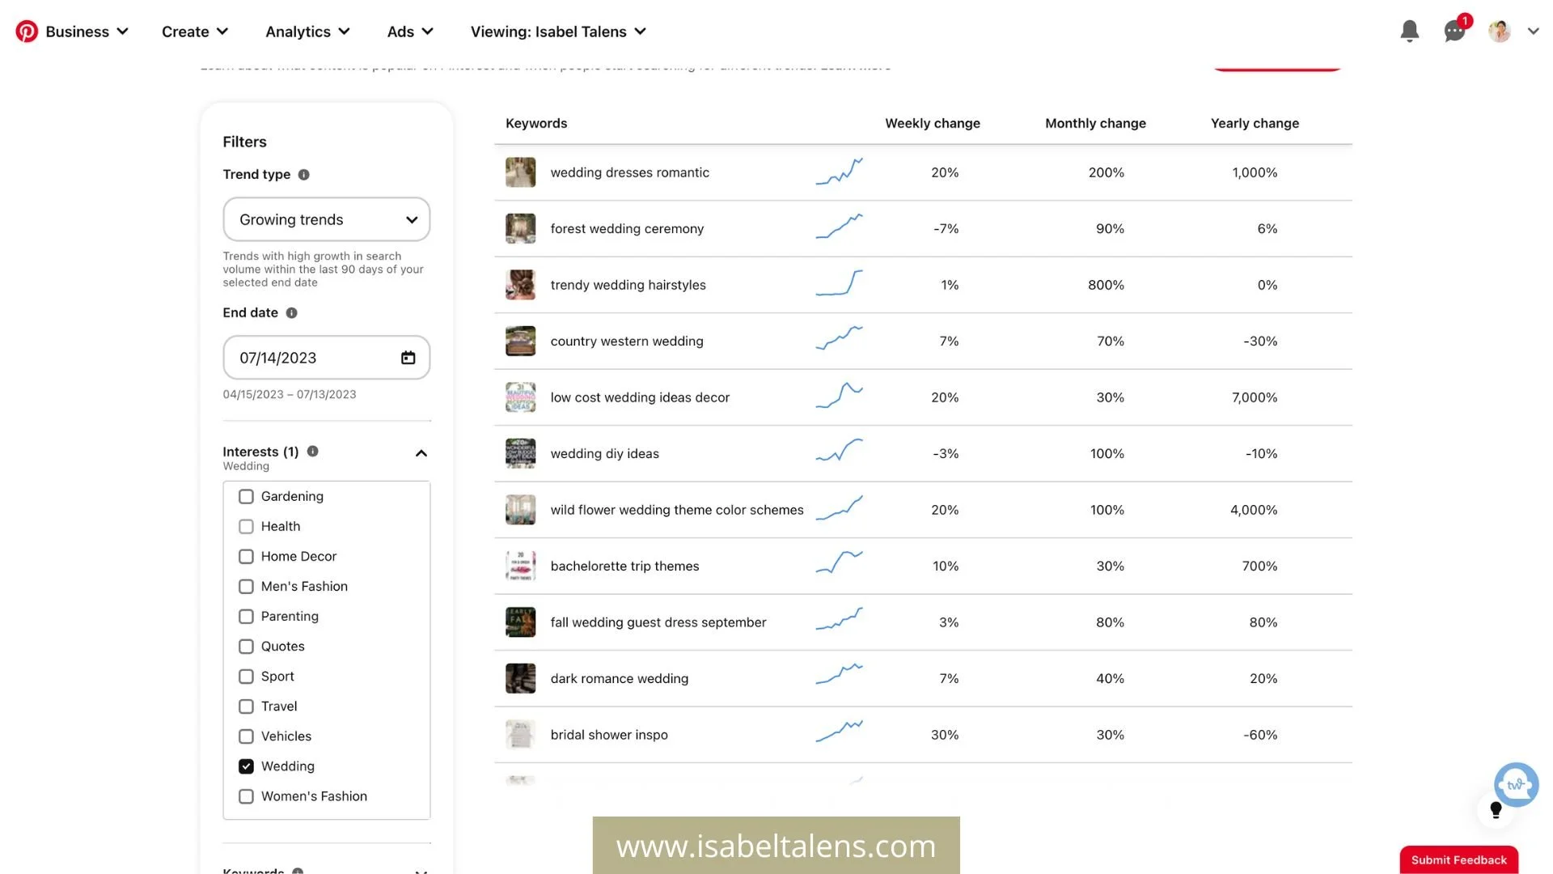Click the profile avatar picture
Image resolution: width=1553 pixels, height=874 pixels.
pos(1499,31)
